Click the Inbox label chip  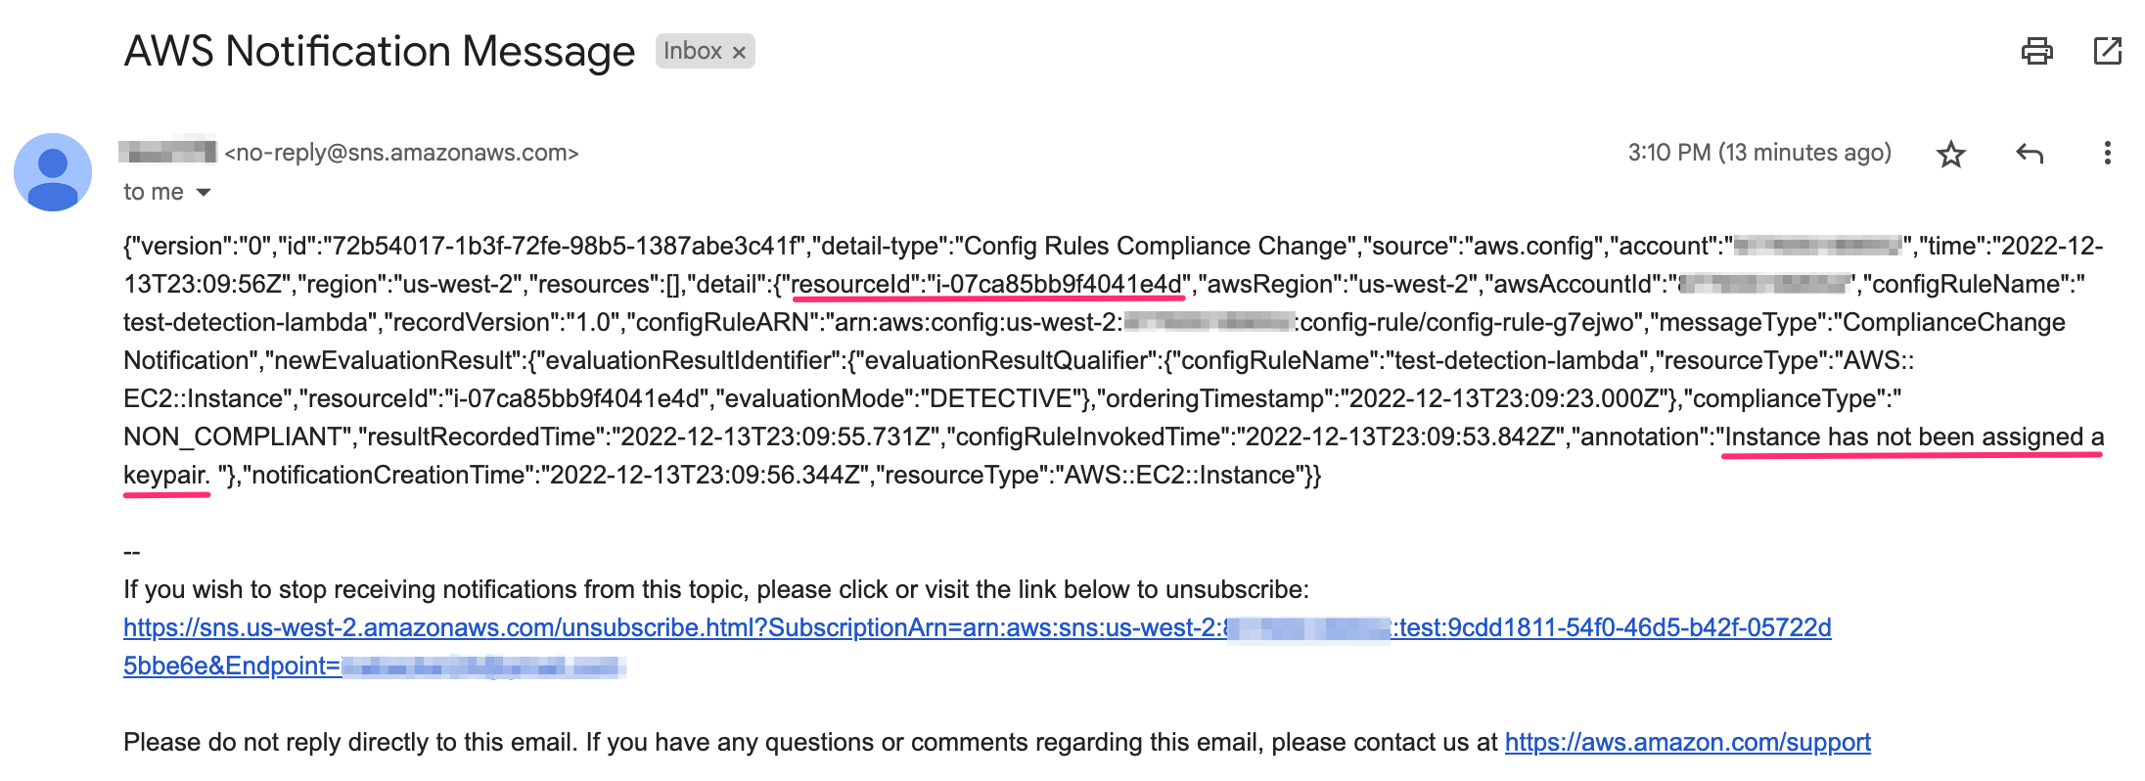pyautogui.click(x=693, y=51)
